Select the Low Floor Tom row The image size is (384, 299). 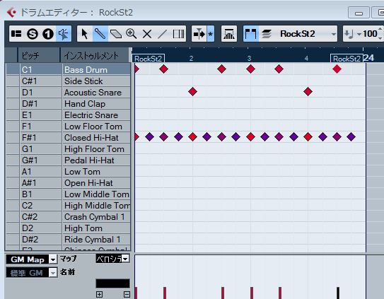[x=68, y=127]
